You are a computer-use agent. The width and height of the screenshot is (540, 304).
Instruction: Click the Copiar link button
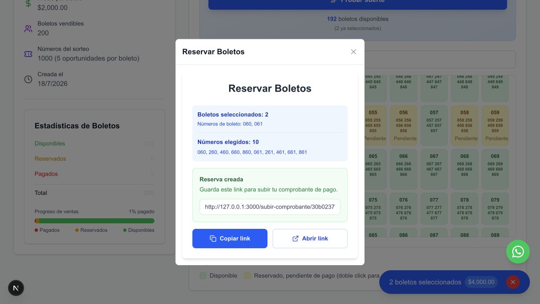click(x=230, y=239)
